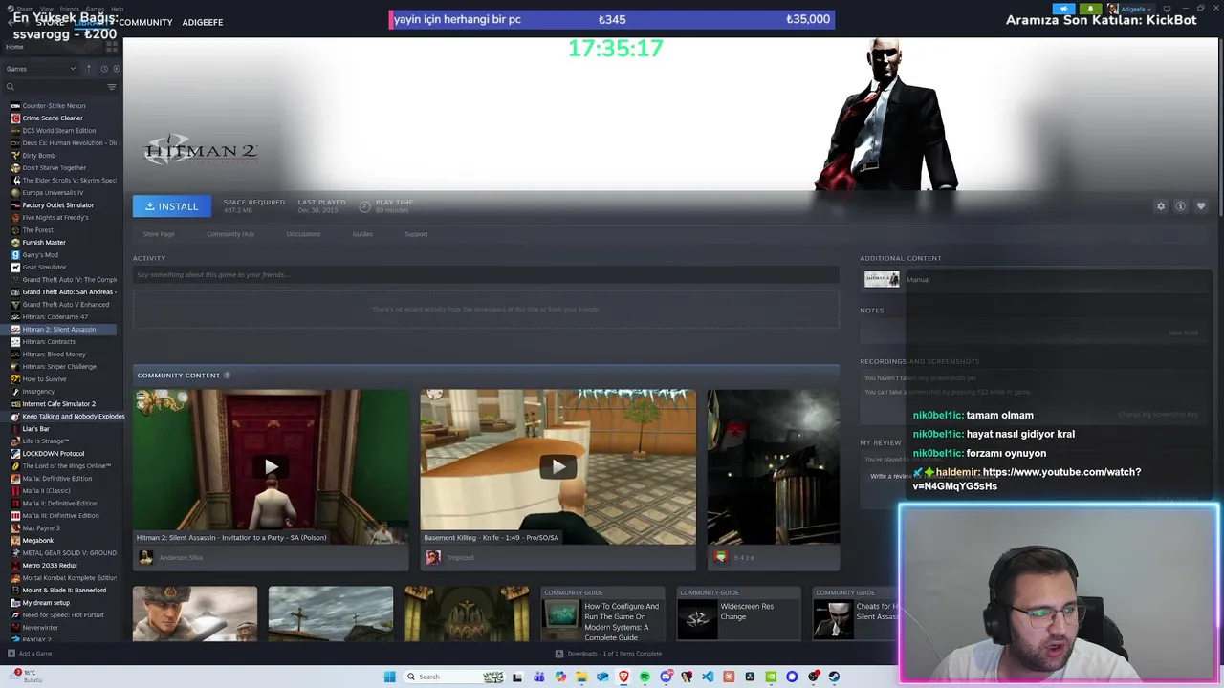Select Five Nights at Freddy's entry

tap(55, 218)
